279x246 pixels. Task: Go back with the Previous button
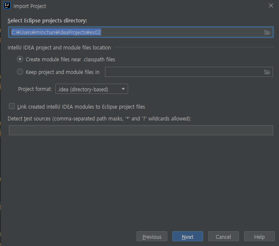click(x=152, y=236)
